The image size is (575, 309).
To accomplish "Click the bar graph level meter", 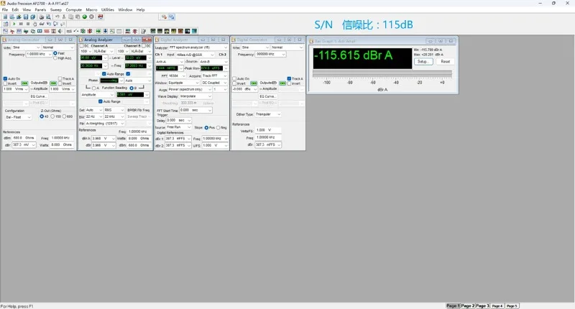I will tap(382, 74).
